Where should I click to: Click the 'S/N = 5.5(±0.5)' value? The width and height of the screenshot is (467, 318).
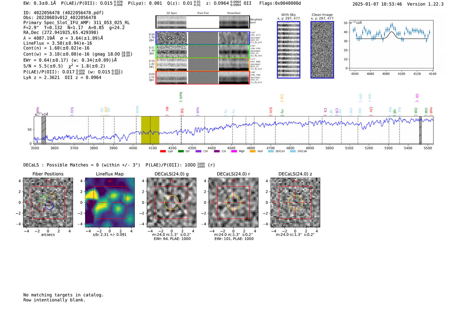point(43,66)
